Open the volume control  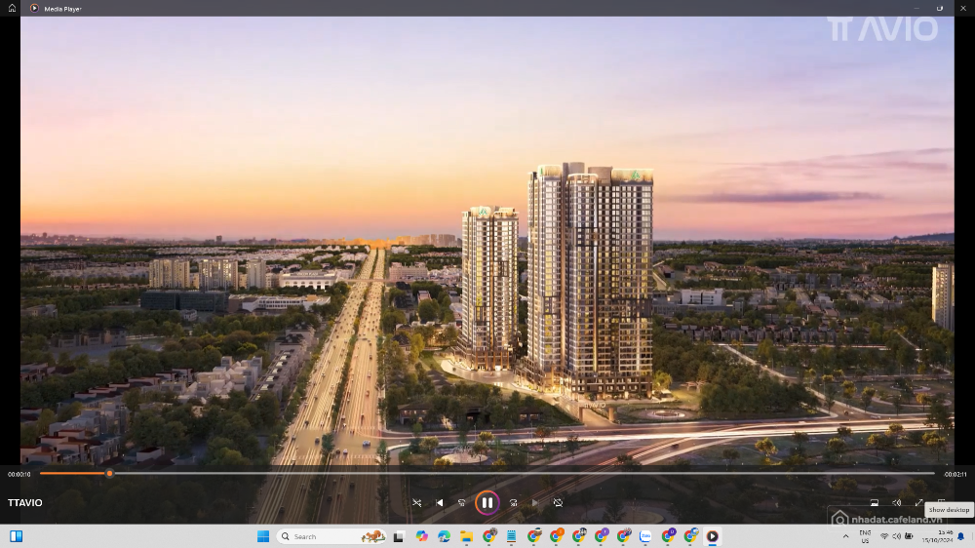click(896, 503)
